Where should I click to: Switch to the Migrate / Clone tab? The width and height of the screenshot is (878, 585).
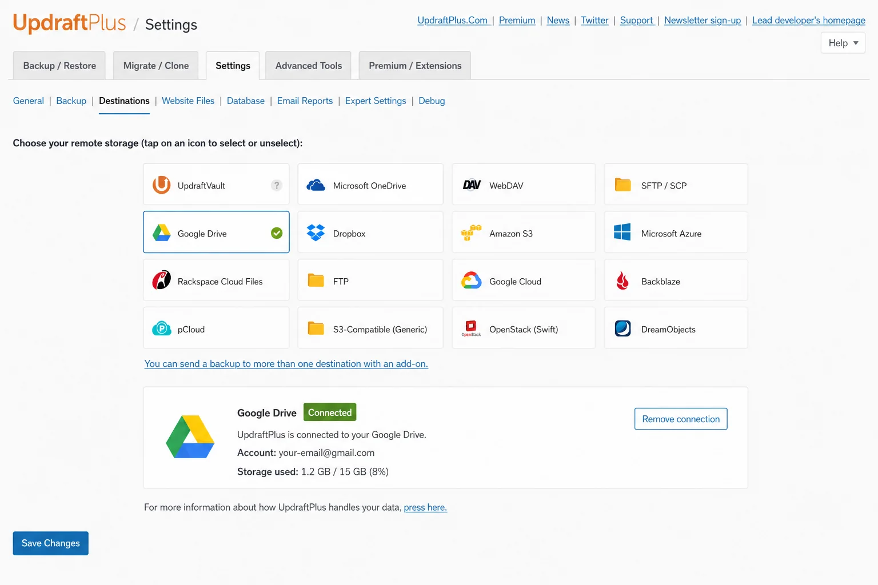point(156,66)
